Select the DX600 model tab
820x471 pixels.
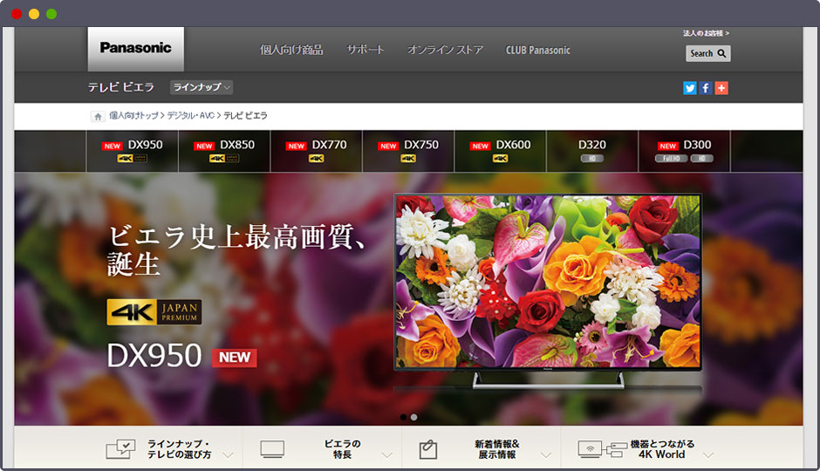pos(501,151)
